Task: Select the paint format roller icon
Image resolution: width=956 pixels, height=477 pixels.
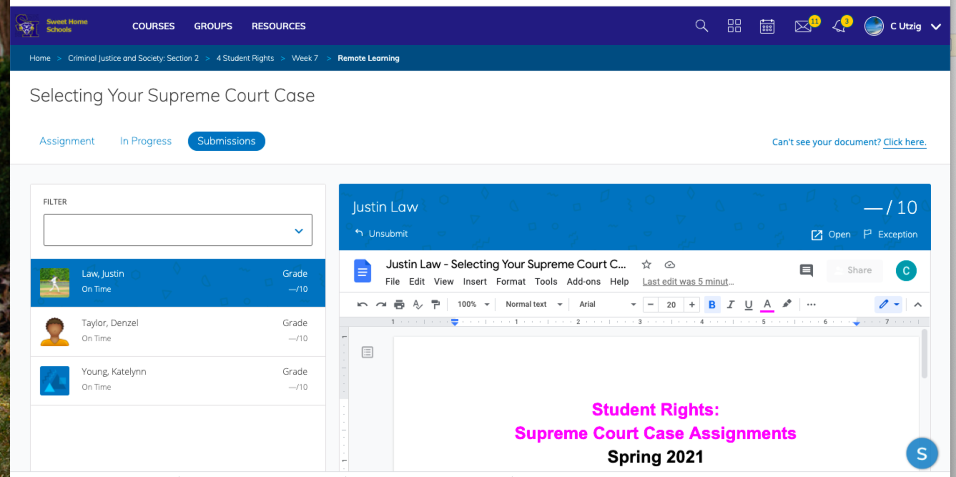Action: [436, 305]
